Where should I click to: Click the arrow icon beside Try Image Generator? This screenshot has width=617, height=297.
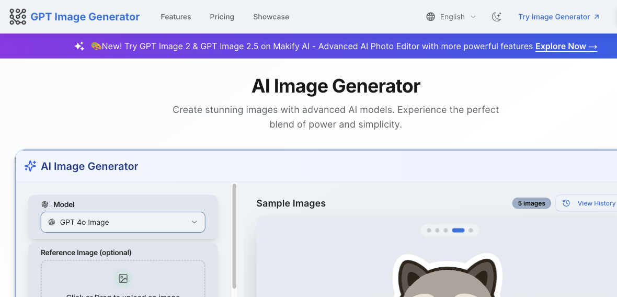tap(597, 17)
